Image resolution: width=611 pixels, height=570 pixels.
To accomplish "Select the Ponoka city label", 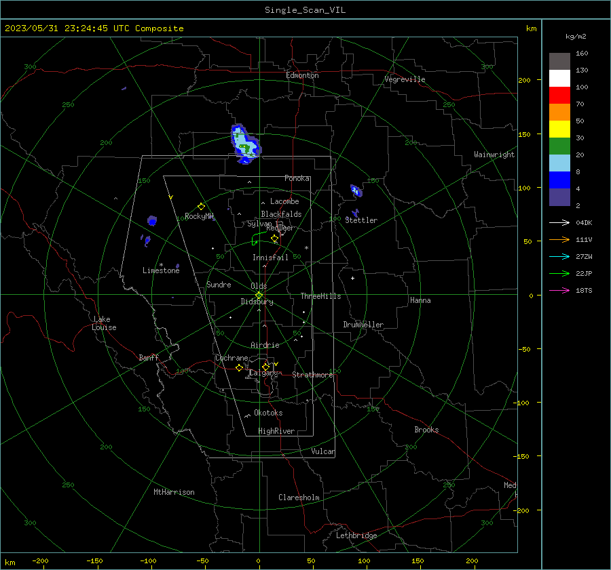I will [297, 178].
